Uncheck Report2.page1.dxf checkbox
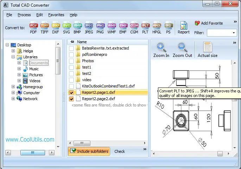 (71, 92)
